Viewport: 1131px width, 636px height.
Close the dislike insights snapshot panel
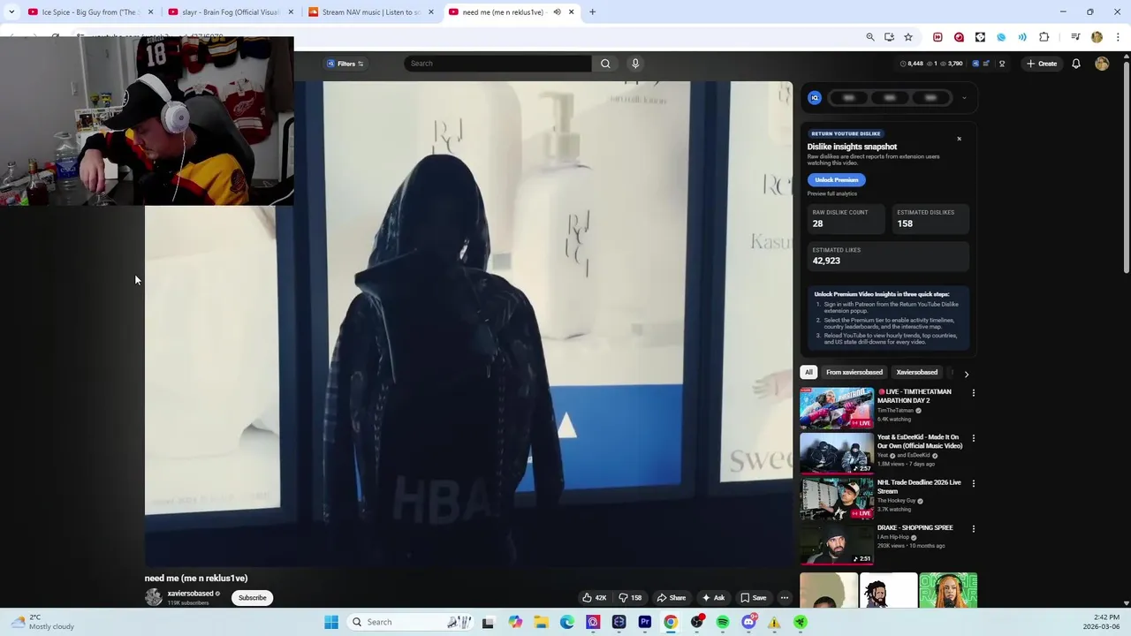959,139
